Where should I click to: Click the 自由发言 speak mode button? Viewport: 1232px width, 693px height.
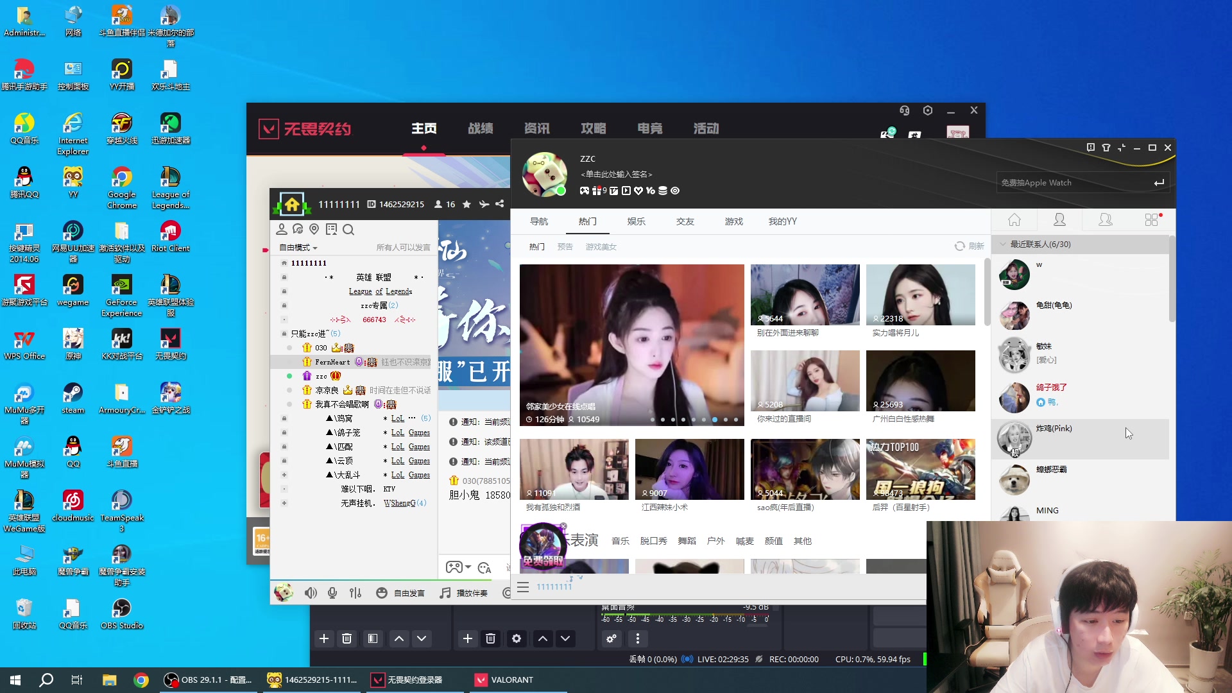pos(400,593)
